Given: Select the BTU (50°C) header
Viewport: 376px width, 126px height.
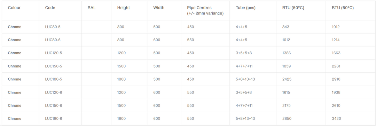Looking at the screenshot, I should pos(293,8).
